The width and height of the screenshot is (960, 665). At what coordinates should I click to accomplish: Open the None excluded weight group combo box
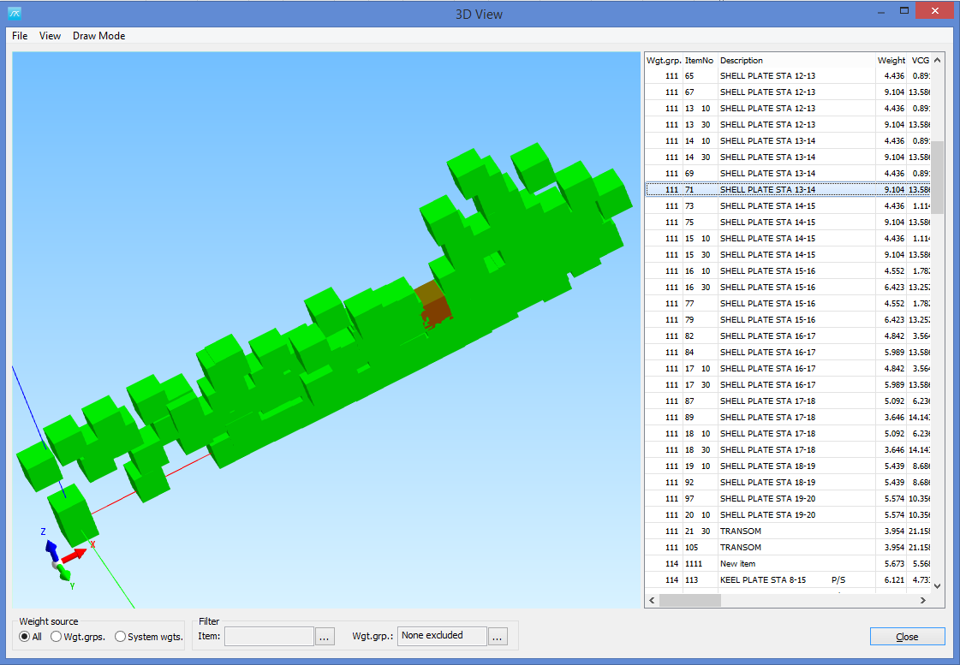[x=441, y=636]
